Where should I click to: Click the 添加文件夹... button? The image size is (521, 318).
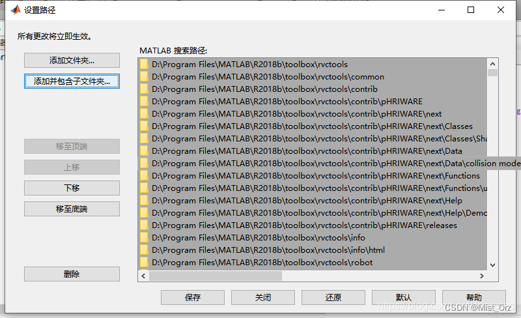coord(72,60)
